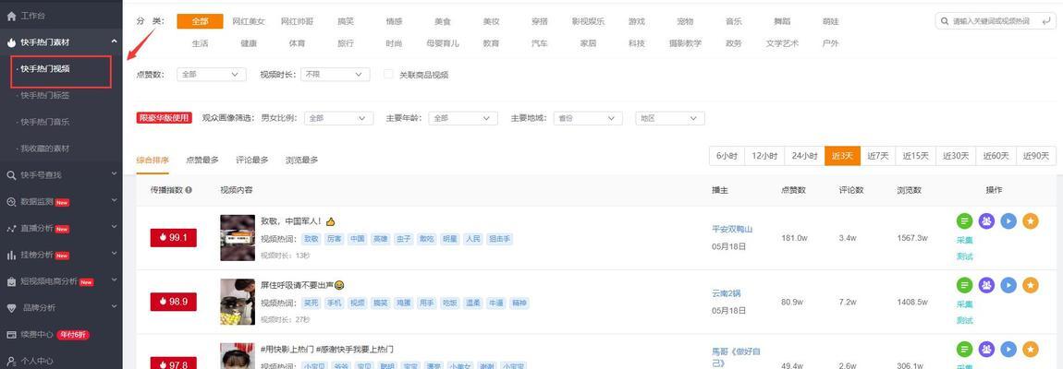Switch to the 浏览最多 sort tab
Viewport: 1063px width, 369px height.
pyautogui.click(x=301, y=161)
